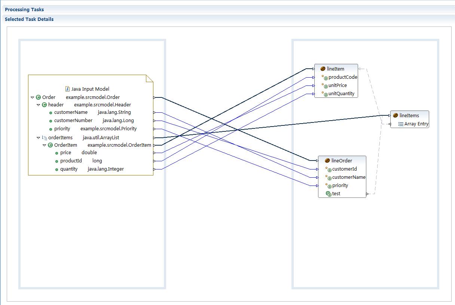Screen dimensions: 455x305
Task: Select the lineItem bean label
Action: pos(336,69)
